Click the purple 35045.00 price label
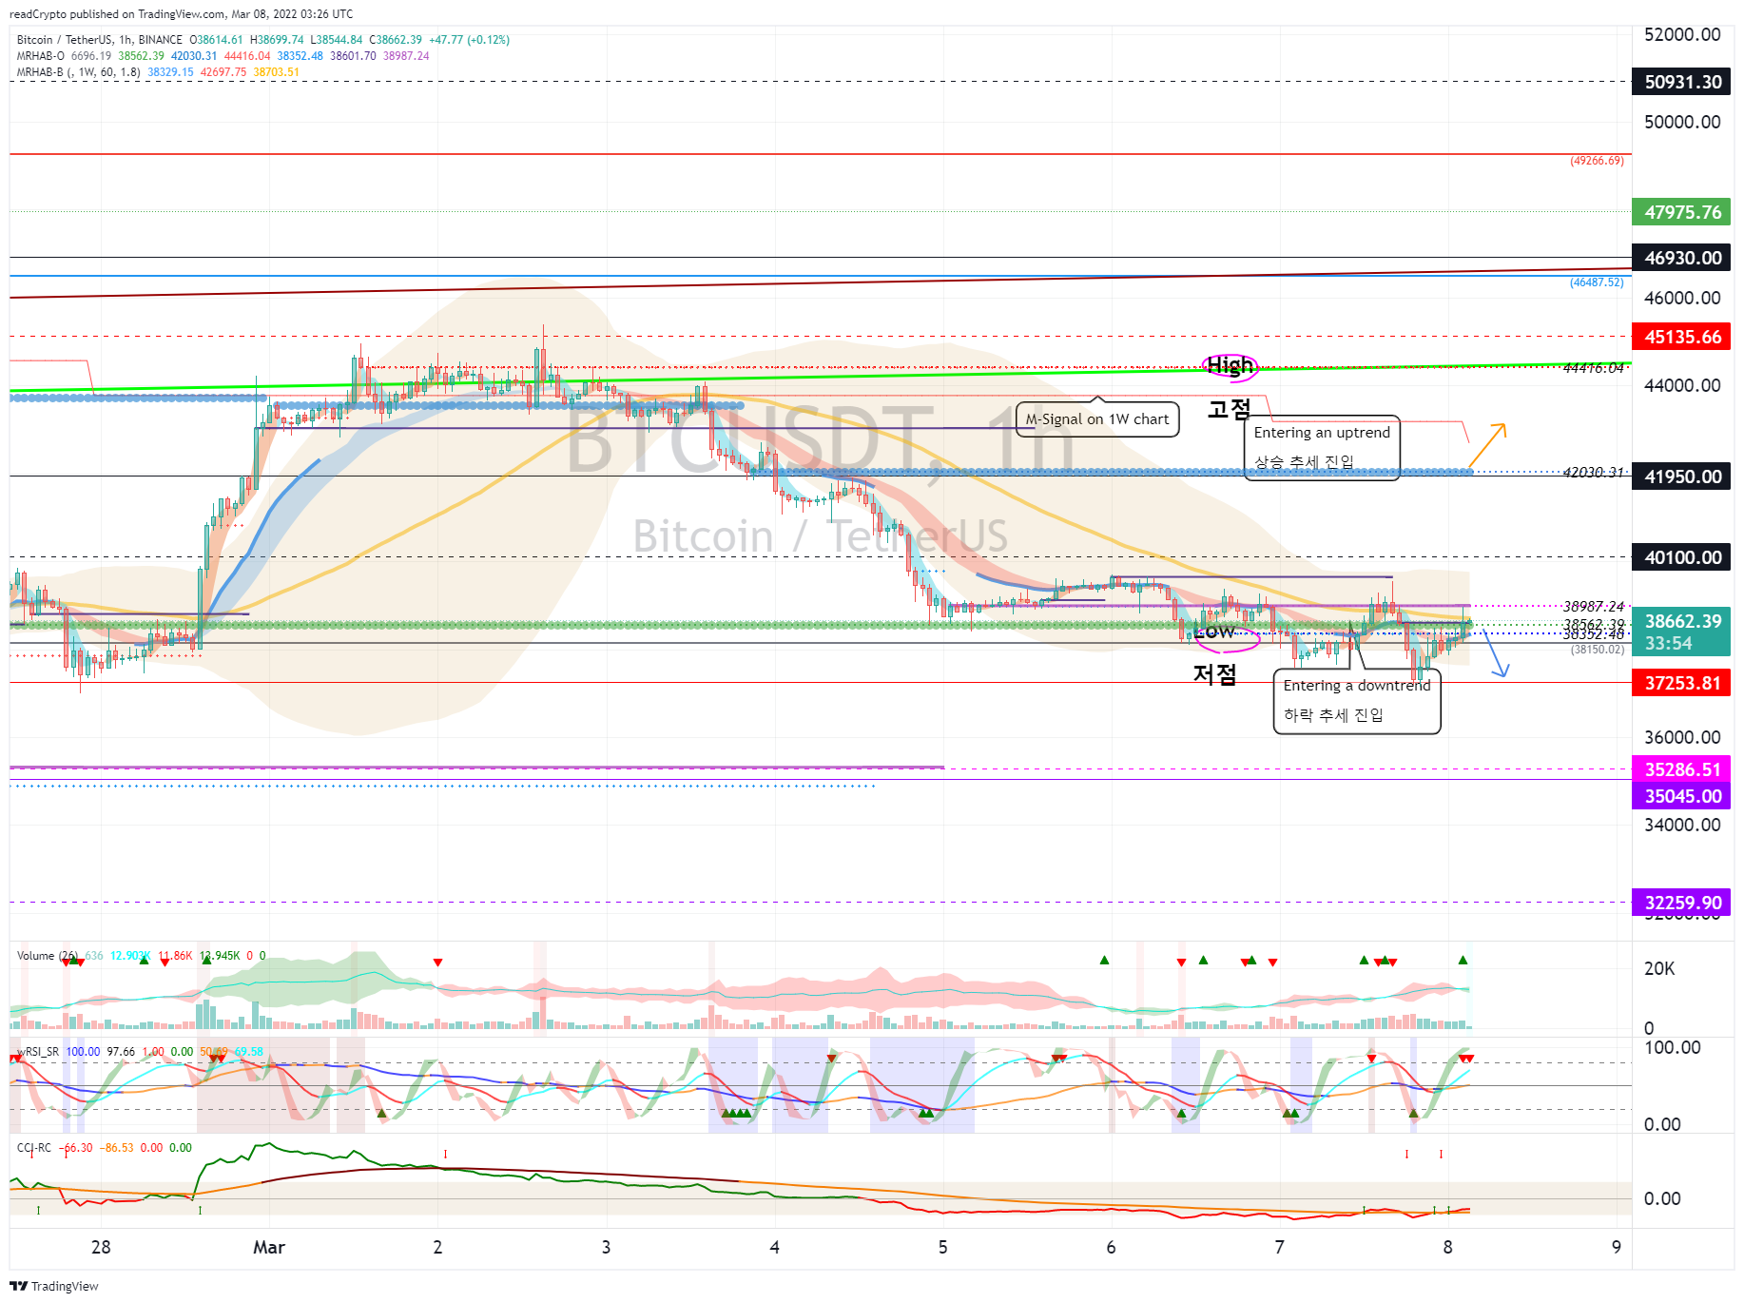The height and width of the screenshot is (1303, 1744). click(1681, 796)
